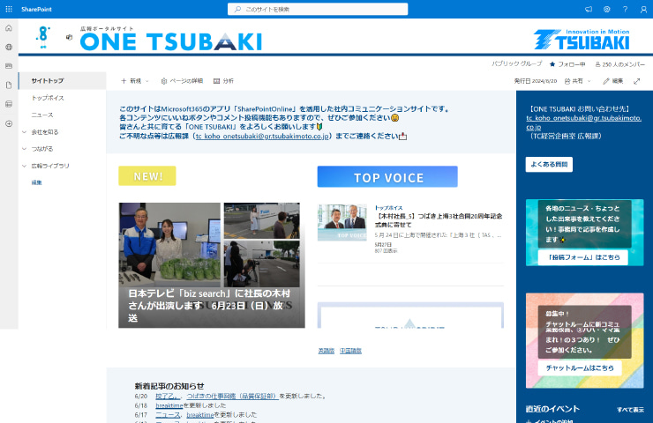Open the news feed icon in left rail
Viewport: 653px width, 423px height.
tap(9, 66)
